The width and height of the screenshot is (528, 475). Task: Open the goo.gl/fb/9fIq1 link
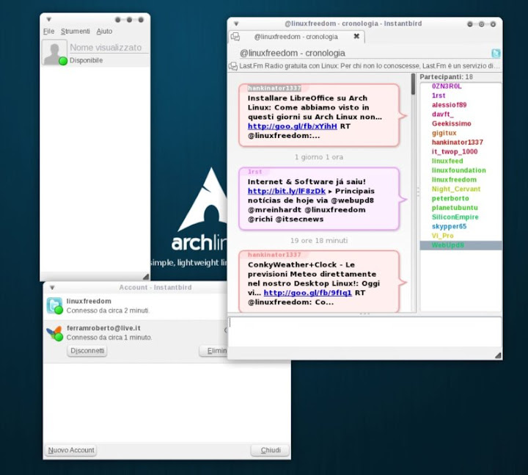[x=307, y=293]
